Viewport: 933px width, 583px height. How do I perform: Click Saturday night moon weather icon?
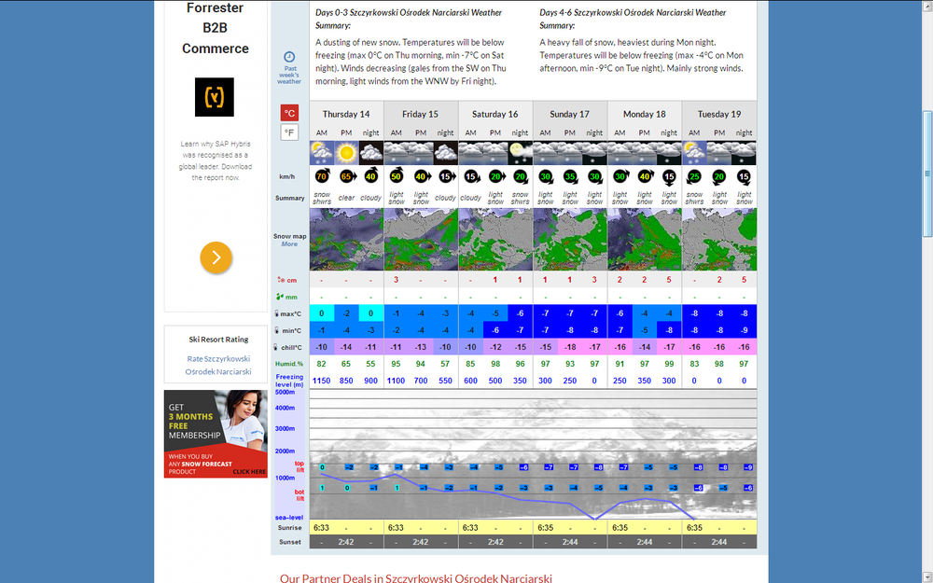520,153
